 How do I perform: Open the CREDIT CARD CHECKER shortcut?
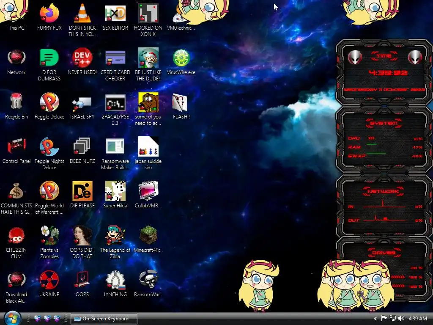coord(115,64)
